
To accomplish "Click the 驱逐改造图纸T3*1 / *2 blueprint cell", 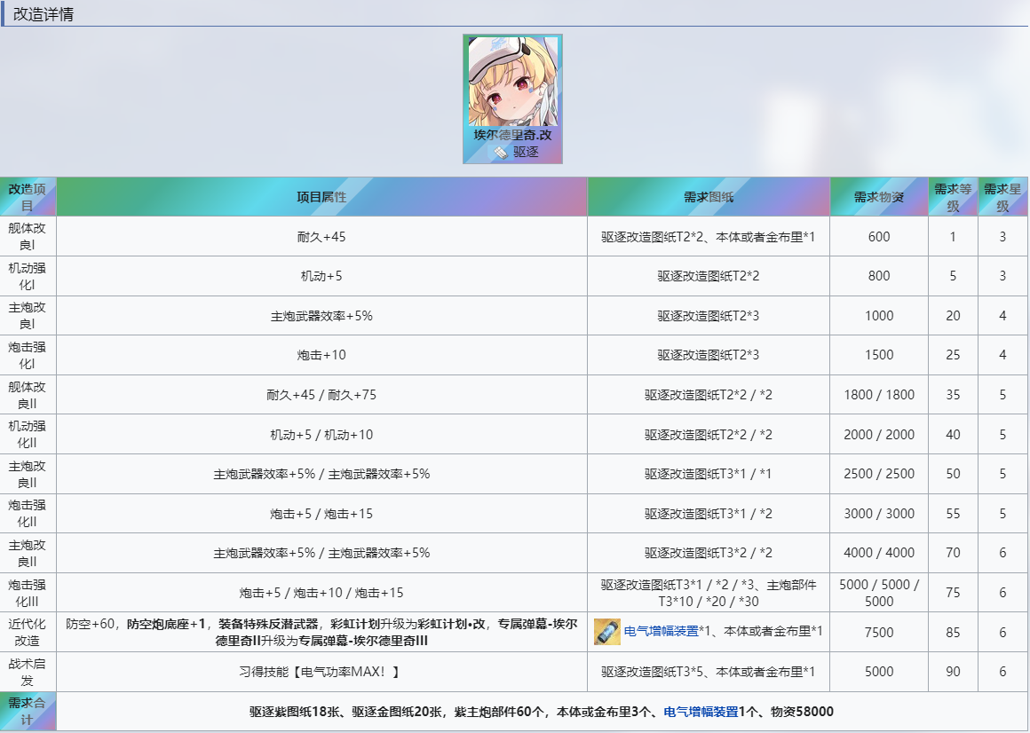I will click(x=709, y=513).
